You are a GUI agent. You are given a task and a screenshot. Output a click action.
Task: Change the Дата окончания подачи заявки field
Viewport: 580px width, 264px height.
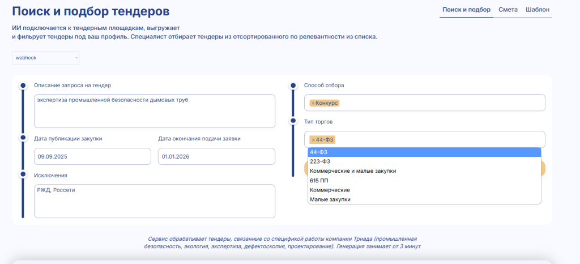(216, 156)
